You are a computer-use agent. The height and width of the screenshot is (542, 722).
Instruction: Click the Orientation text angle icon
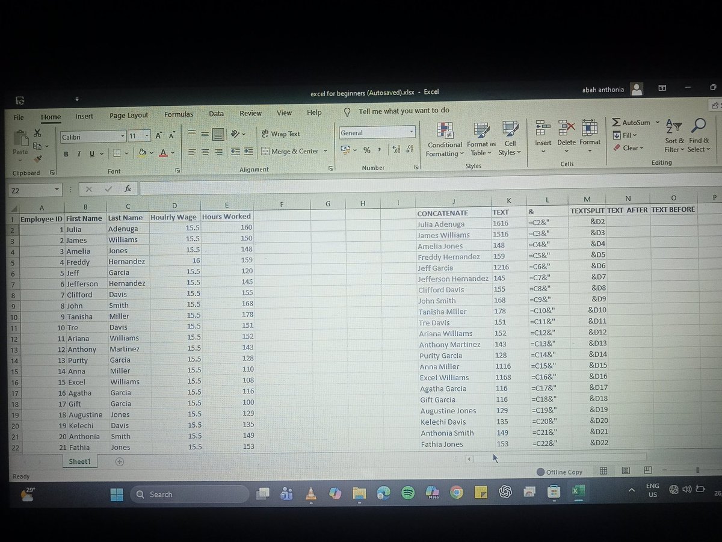236,134
